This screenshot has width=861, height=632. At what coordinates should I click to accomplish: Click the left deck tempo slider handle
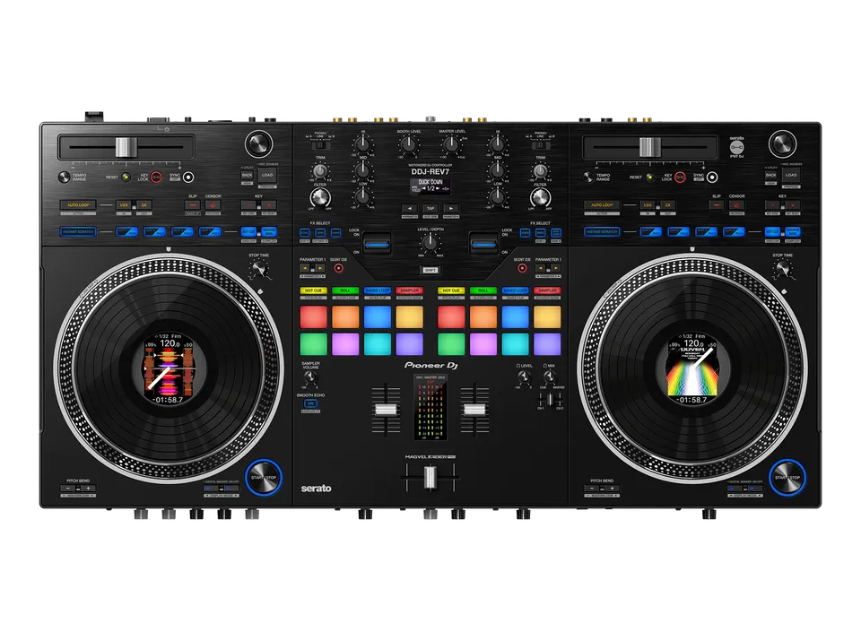pos(126,147)
